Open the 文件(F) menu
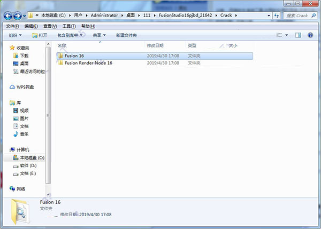 [12, 26]
